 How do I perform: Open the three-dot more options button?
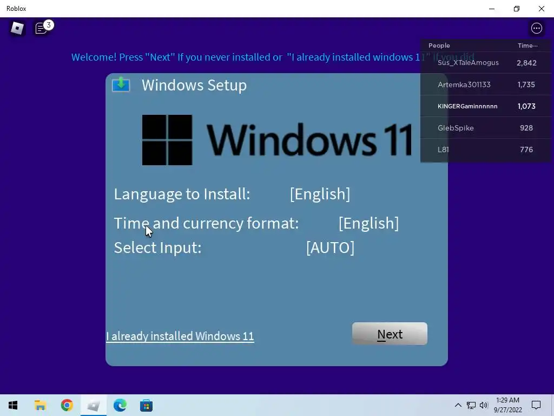pyautogui.click(x=536, y=28)
